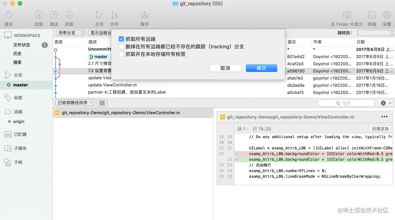Open the 所有分支 dropdown
395x220 pixels.
coord(71,33)
